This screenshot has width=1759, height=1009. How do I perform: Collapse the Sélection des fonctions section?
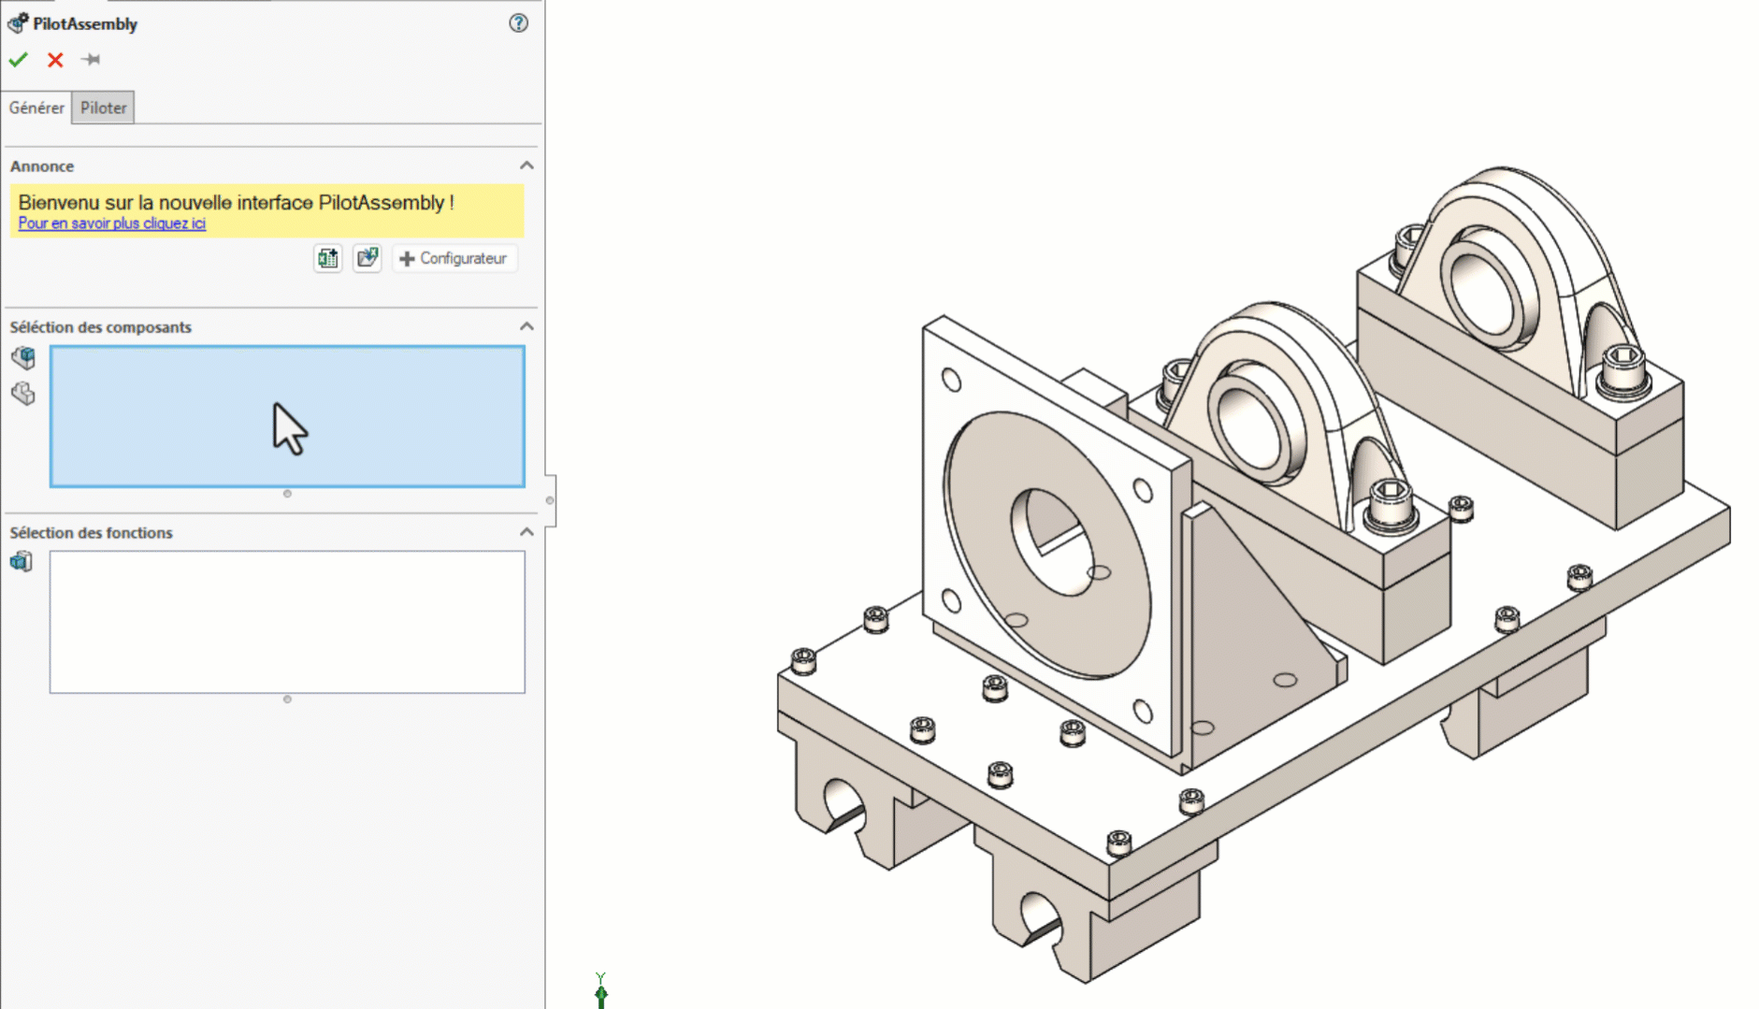(526, 532)
